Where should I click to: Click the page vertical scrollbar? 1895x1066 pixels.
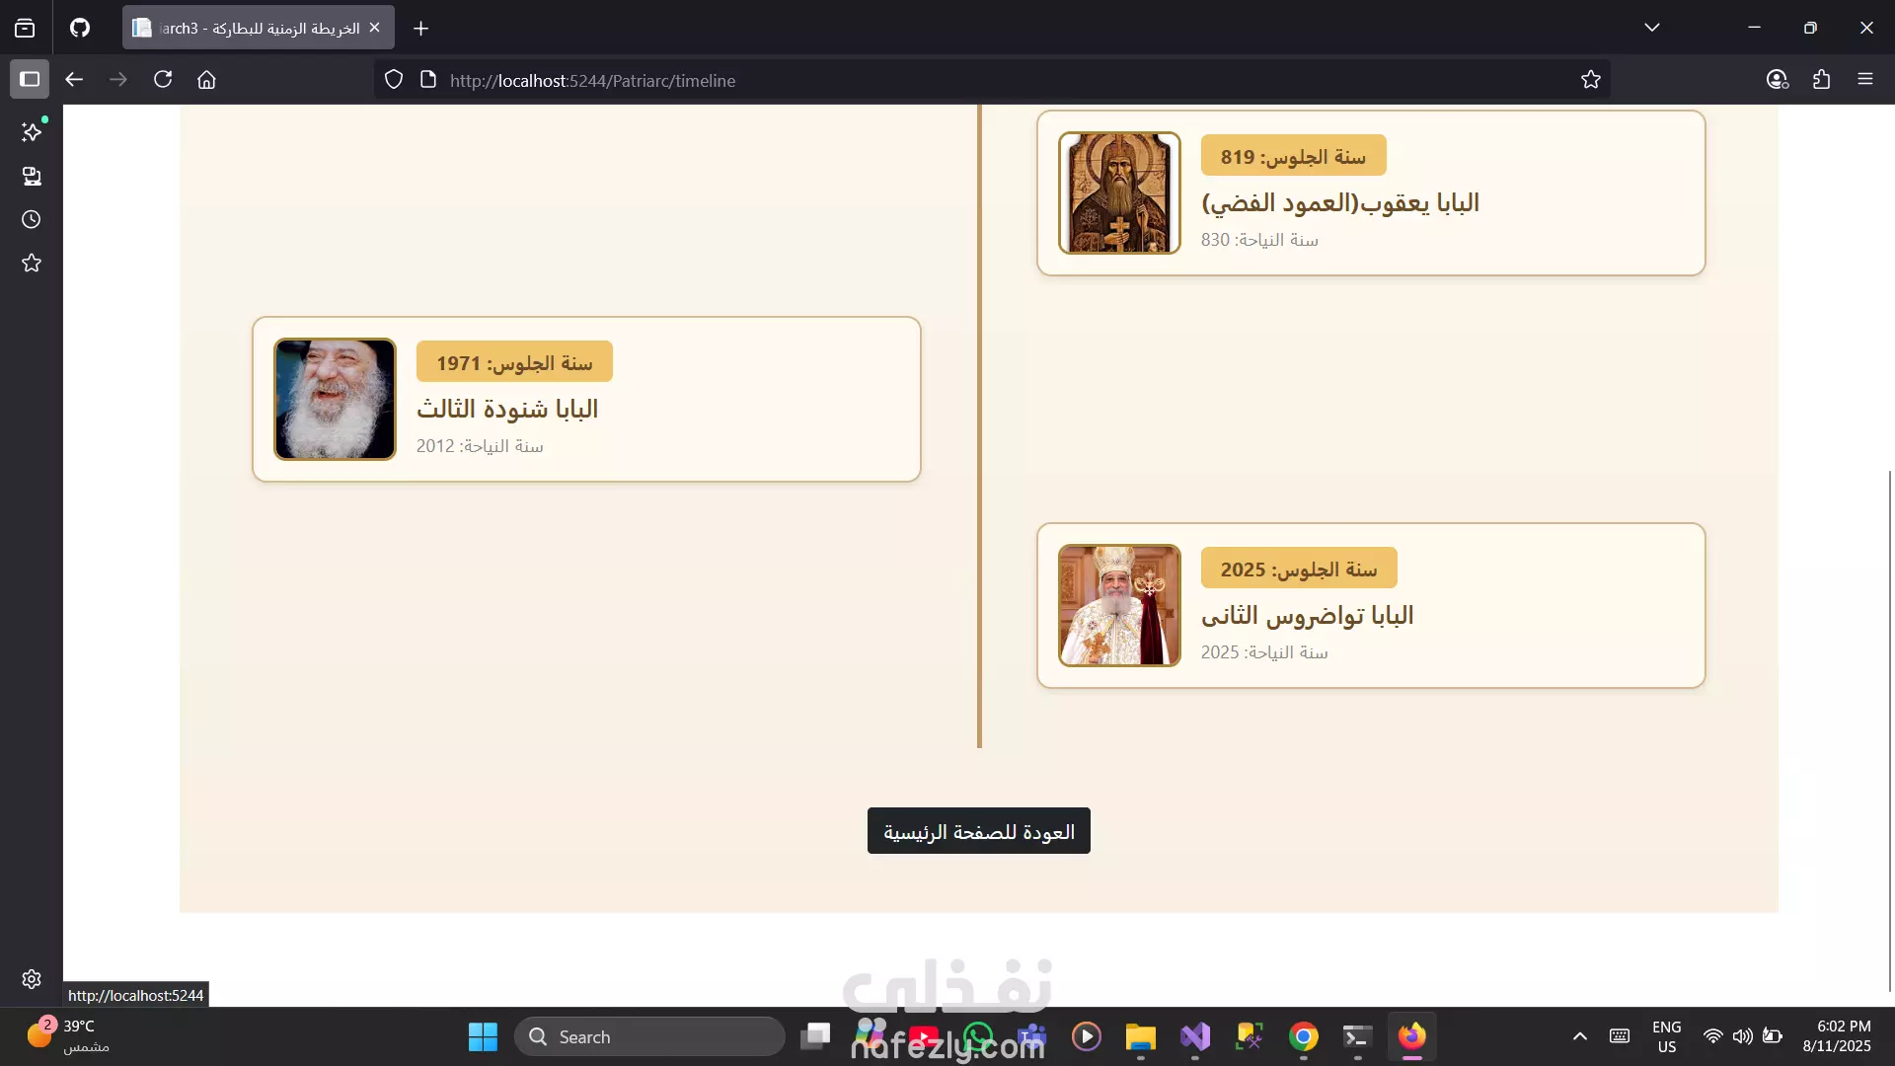[x=1889, y=730]
